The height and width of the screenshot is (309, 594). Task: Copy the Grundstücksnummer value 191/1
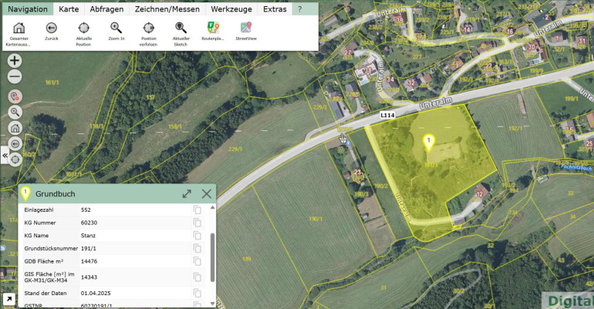[197, 249]
